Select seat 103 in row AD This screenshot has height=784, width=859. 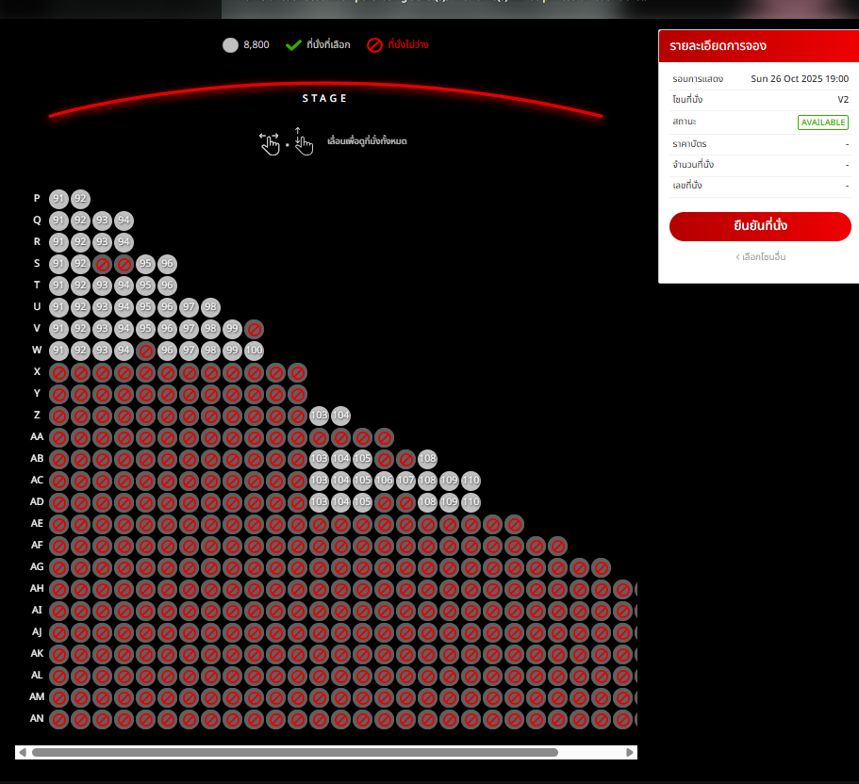click(x=319, y=502)
